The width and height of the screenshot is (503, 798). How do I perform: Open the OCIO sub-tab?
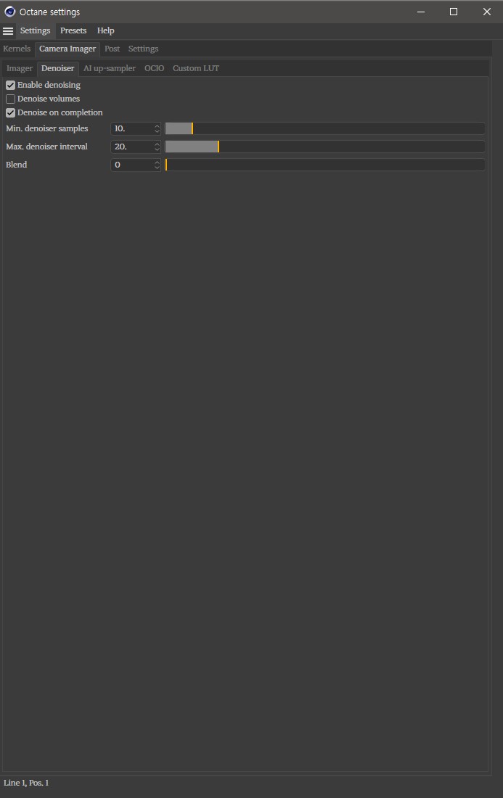[155, 68]
